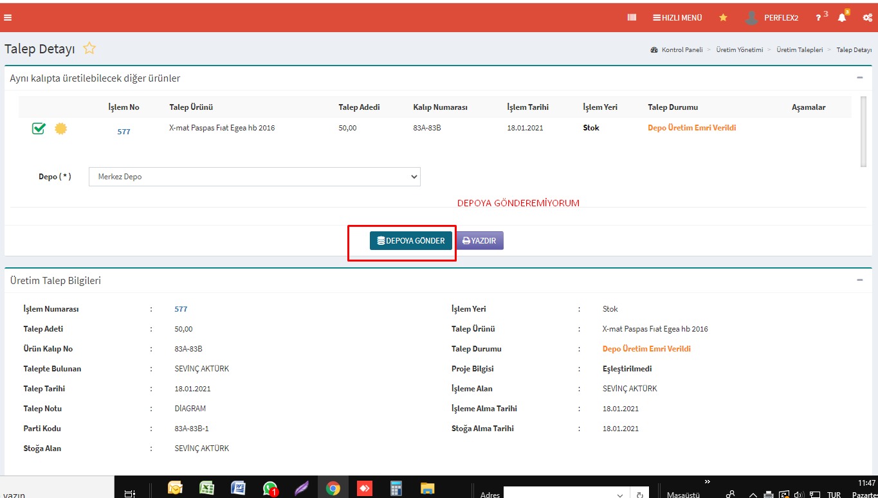The width and height of the screenshot is (878, 498).
Task: Collapse the 'Aynı kalıpta üretilebilecek' panel
Action: (860, 78)
